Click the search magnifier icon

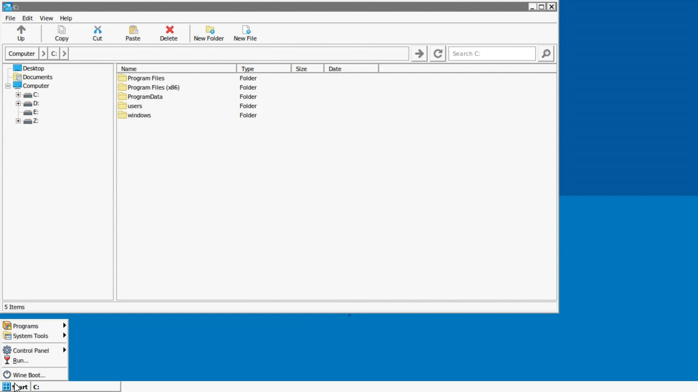point(545,53)
